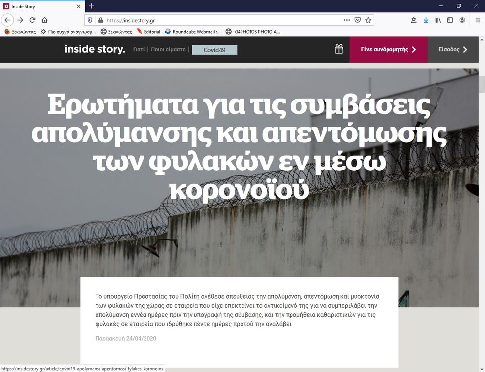
Task: Open second Ξεκινώντας bookmark with globe icon
Action: coord(116,32)
